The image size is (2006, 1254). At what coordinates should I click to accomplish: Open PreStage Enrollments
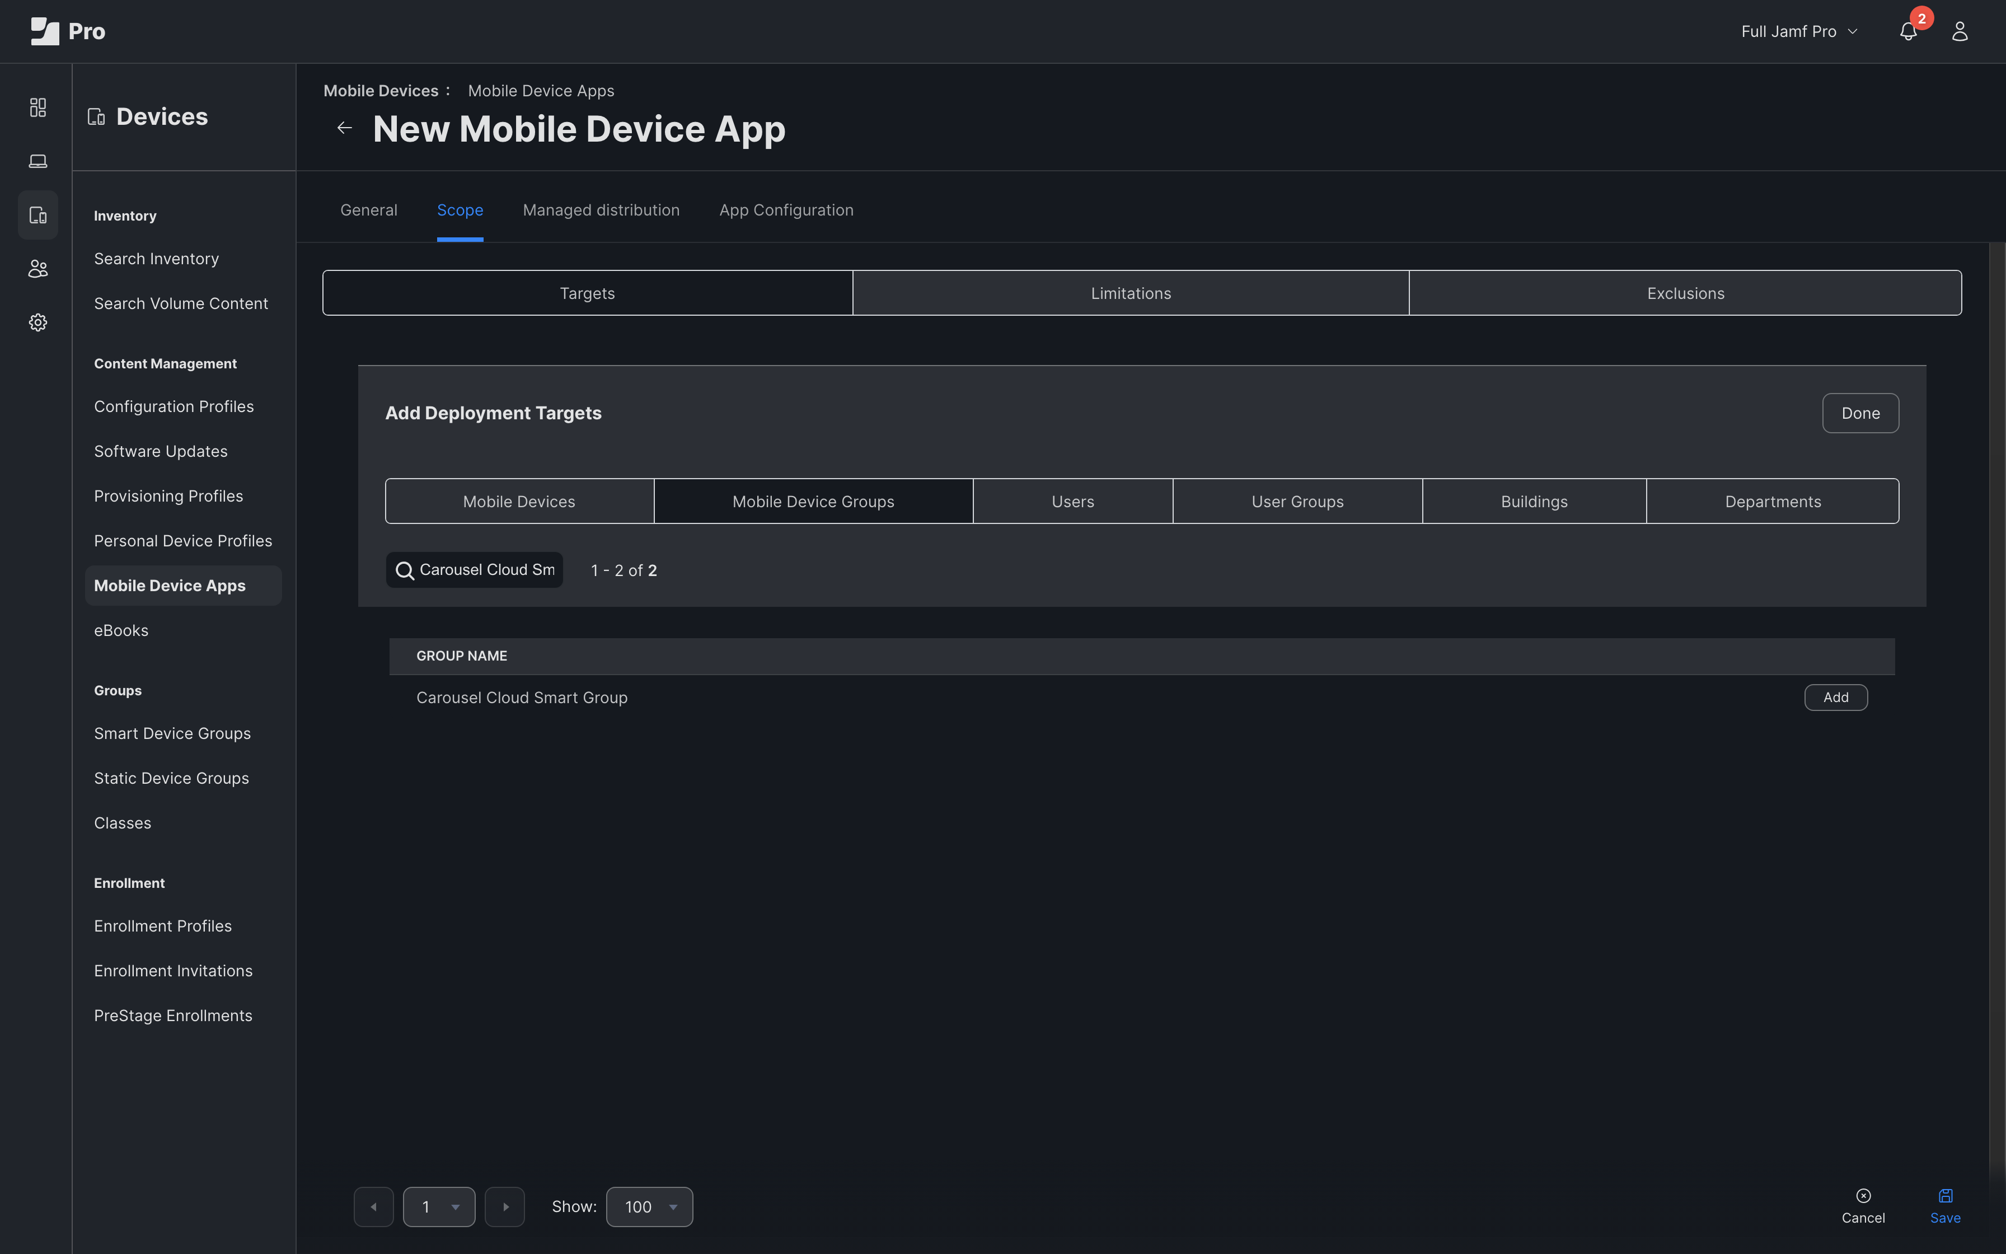pos(174,1015)
